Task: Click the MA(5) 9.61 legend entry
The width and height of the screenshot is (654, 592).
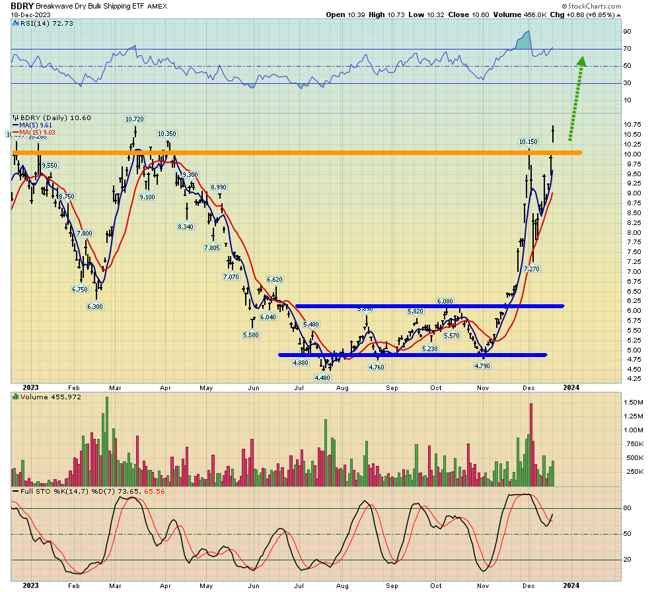Action: point(32,125)
